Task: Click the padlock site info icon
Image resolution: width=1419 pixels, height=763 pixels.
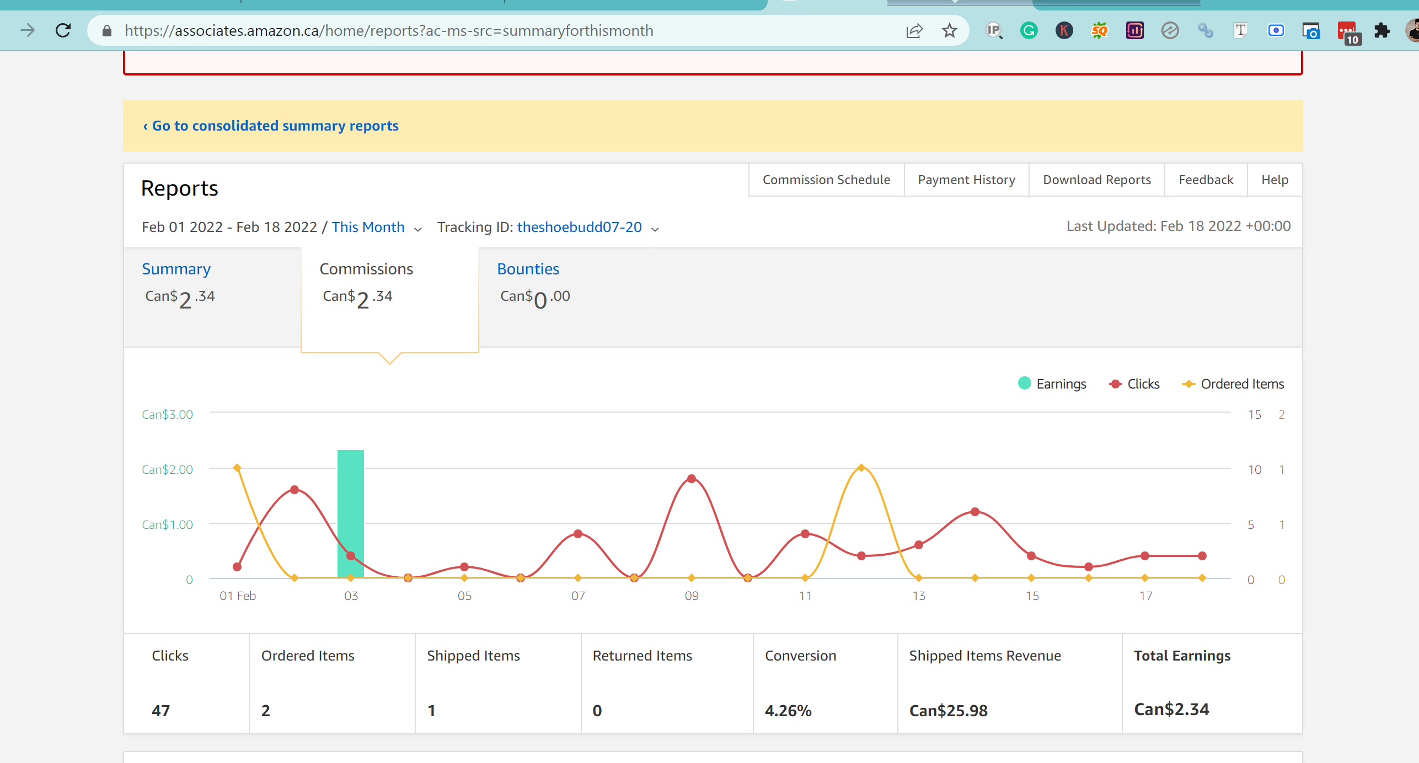Action: click(x=107, y=31)
